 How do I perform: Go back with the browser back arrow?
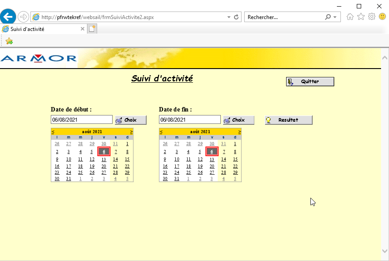(8, 17)
